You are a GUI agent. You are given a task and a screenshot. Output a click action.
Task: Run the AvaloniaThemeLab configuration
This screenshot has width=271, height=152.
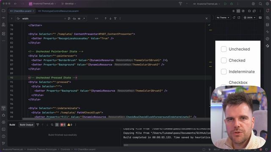[x=225, y=4]
